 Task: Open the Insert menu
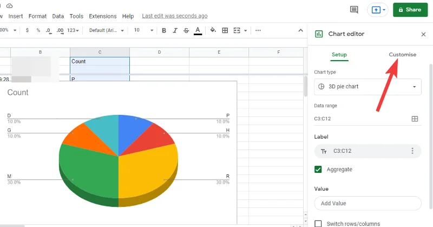click(x=16, y=16)
